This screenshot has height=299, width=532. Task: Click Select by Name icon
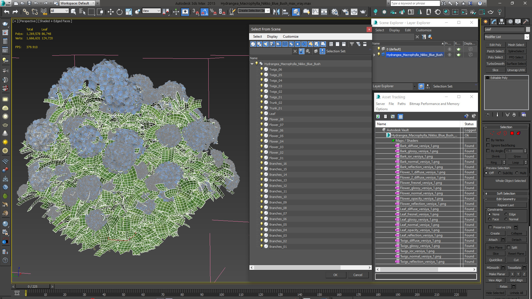pos(82,12)
